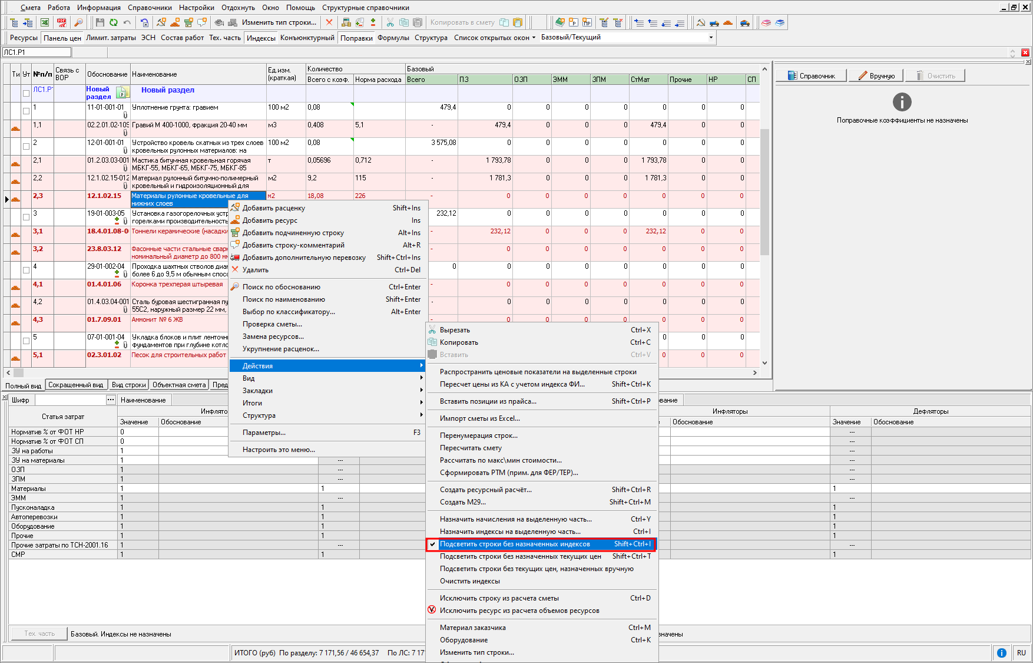Click the table's horizontal scrollbar thumb
1033x663 pixels.
coord(18,372)
